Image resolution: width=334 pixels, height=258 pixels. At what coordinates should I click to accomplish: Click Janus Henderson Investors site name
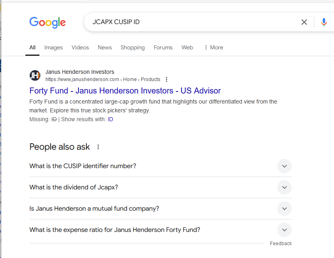click(80, 72)
